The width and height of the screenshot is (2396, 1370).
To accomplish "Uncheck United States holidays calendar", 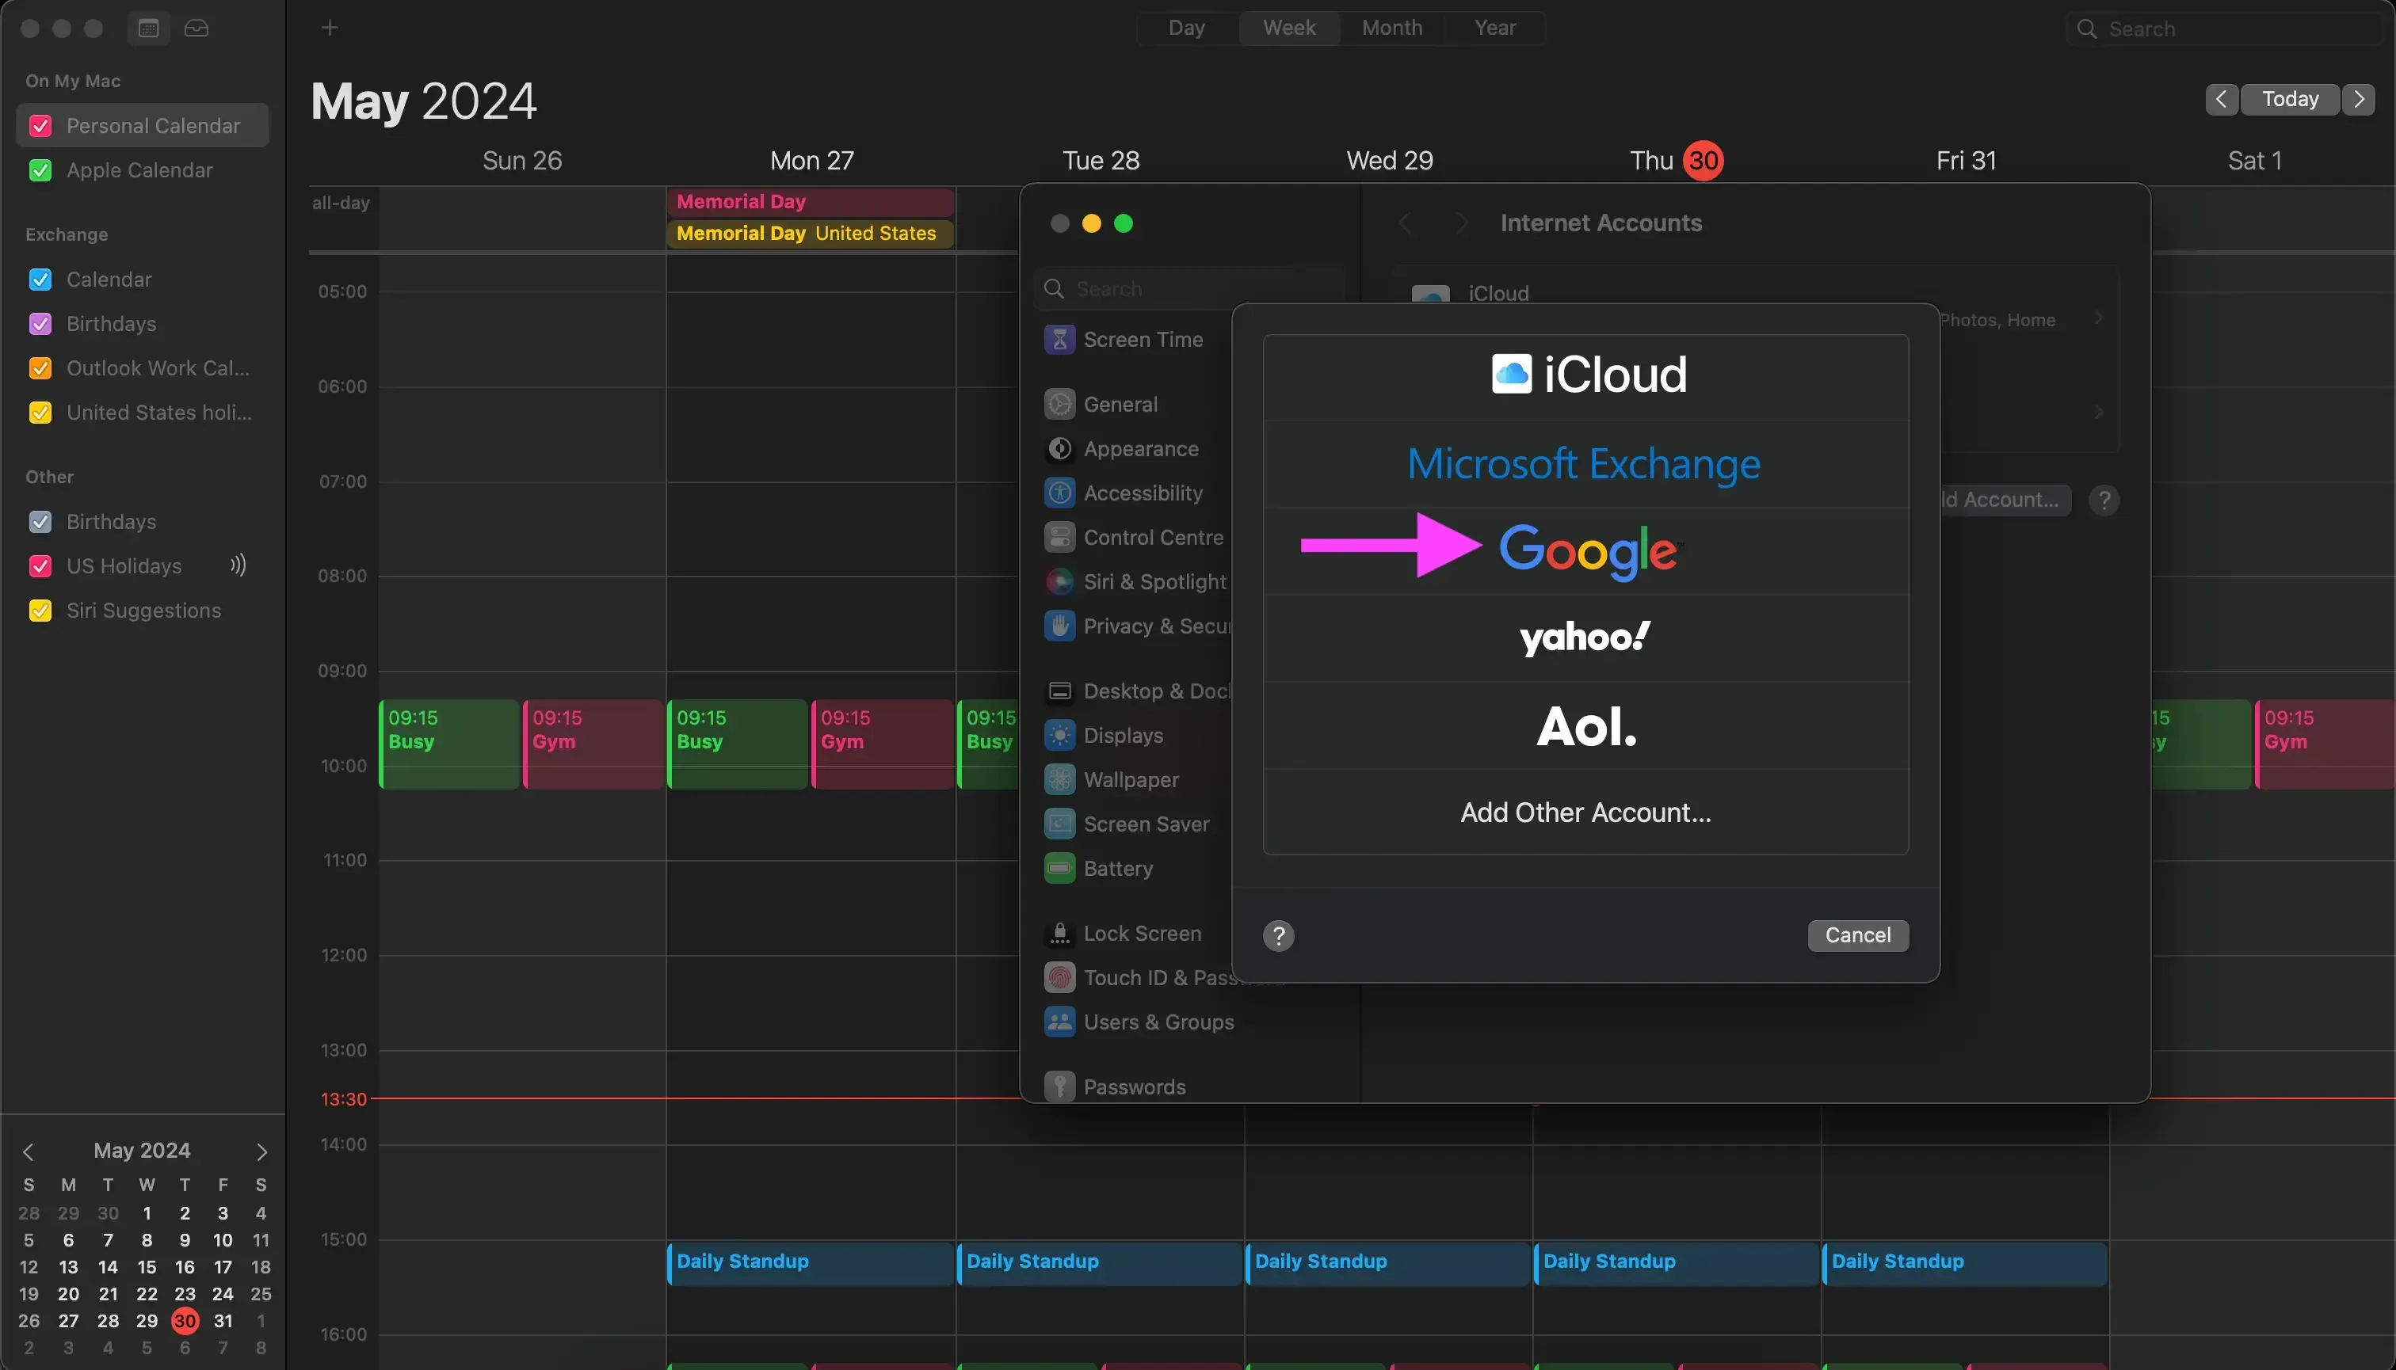I will pyautogui.click(x=40, y=412).
